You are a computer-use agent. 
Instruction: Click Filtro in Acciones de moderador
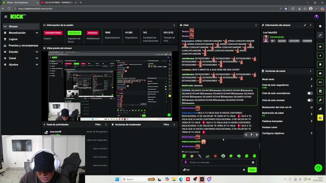tap(166, 125)
